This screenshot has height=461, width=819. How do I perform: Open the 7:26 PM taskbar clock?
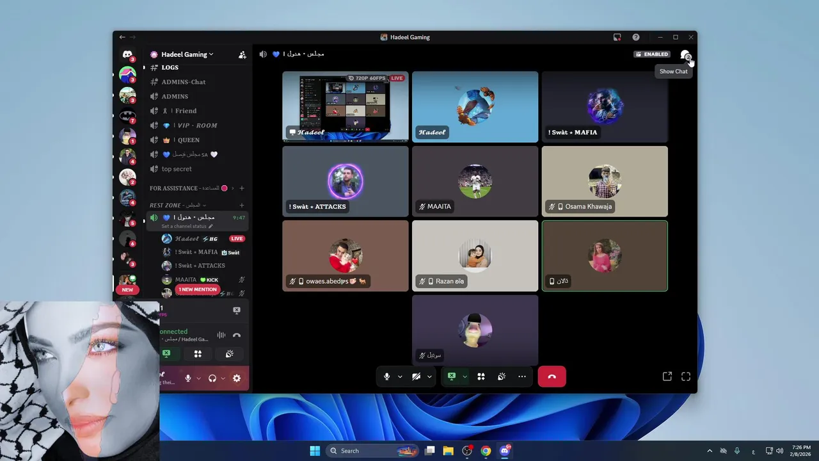[x=801, y=451]
